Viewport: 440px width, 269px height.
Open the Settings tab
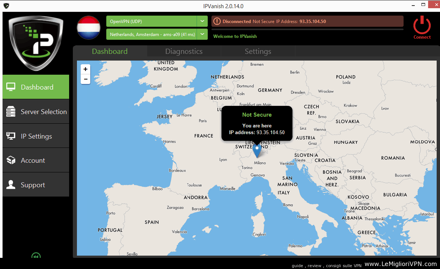pyautogui.click(x=258, y=52)
